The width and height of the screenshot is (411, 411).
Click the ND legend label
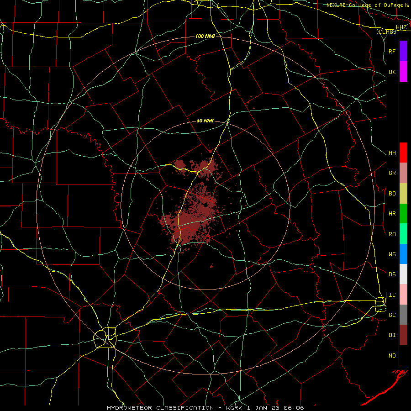[x=392, y=356]
